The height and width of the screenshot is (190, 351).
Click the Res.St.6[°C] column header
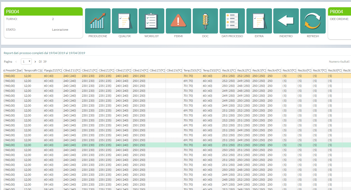click(305, 70)
